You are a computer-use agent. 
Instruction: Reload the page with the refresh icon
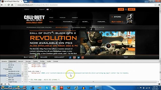(9, 5)
